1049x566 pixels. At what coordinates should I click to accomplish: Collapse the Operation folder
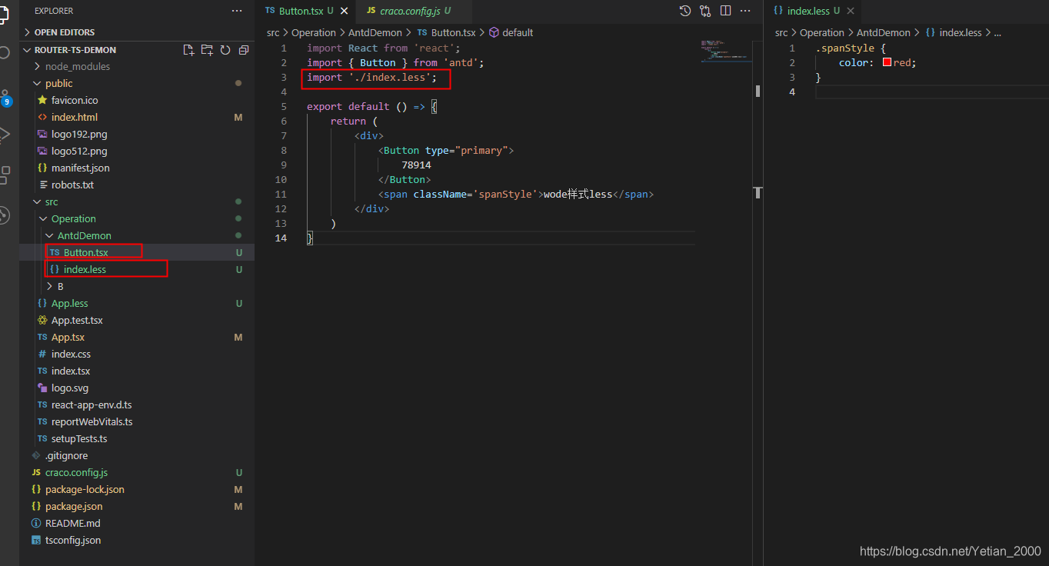[x=73, y=219]
